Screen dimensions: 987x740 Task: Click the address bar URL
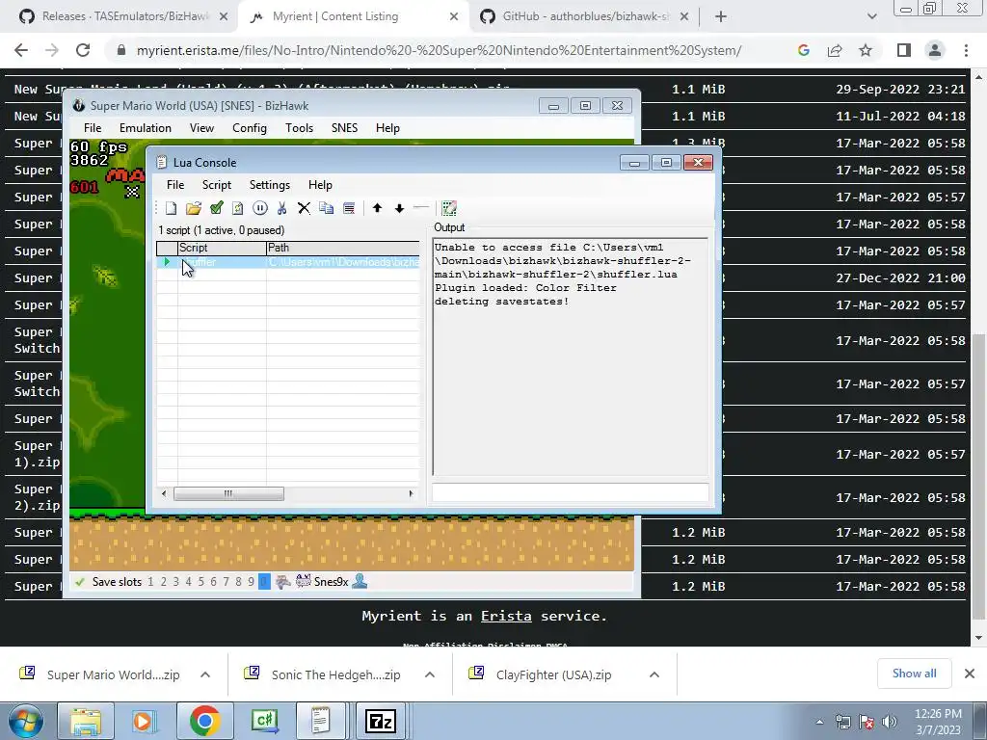439,50
